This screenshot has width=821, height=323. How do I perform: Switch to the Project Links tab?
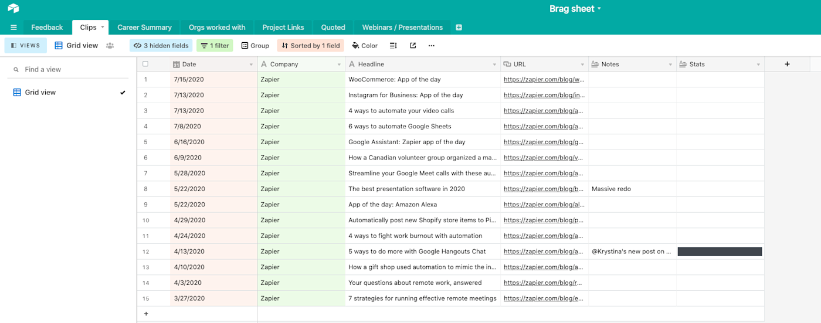coord(283,28)
